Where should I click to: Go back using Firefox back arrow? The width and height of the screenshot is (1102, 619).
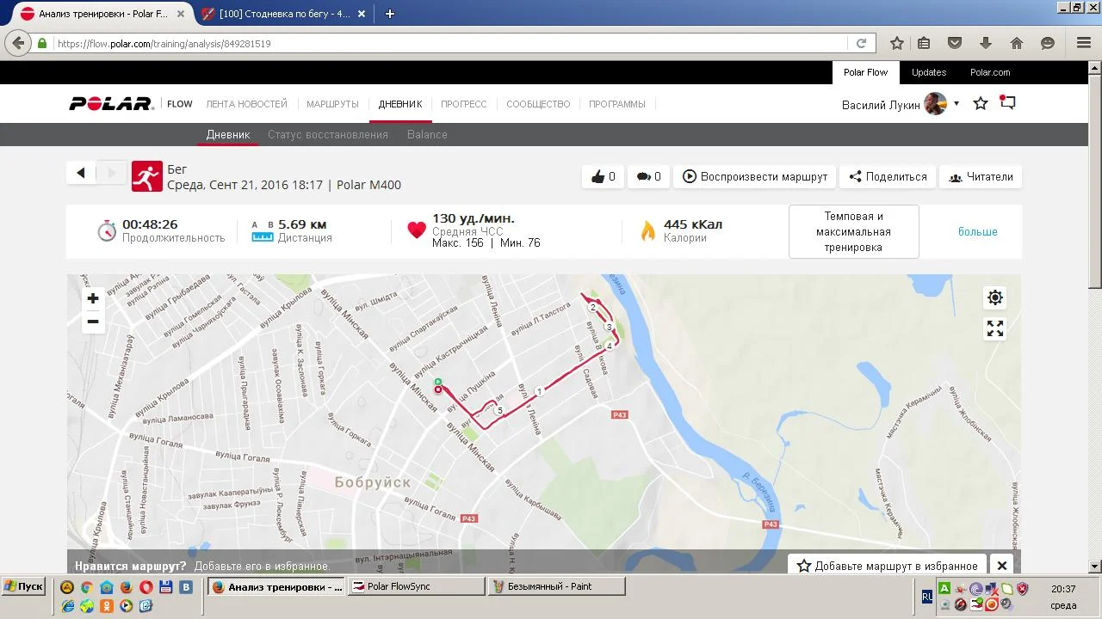tap(19, 43)
